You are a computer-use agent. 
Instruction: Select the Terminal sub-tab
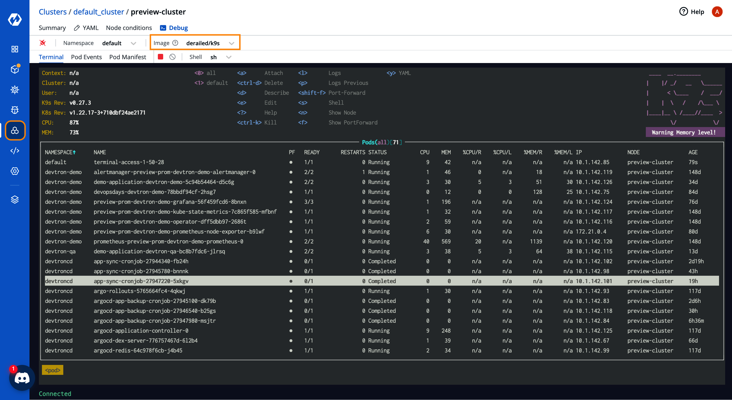51,57
